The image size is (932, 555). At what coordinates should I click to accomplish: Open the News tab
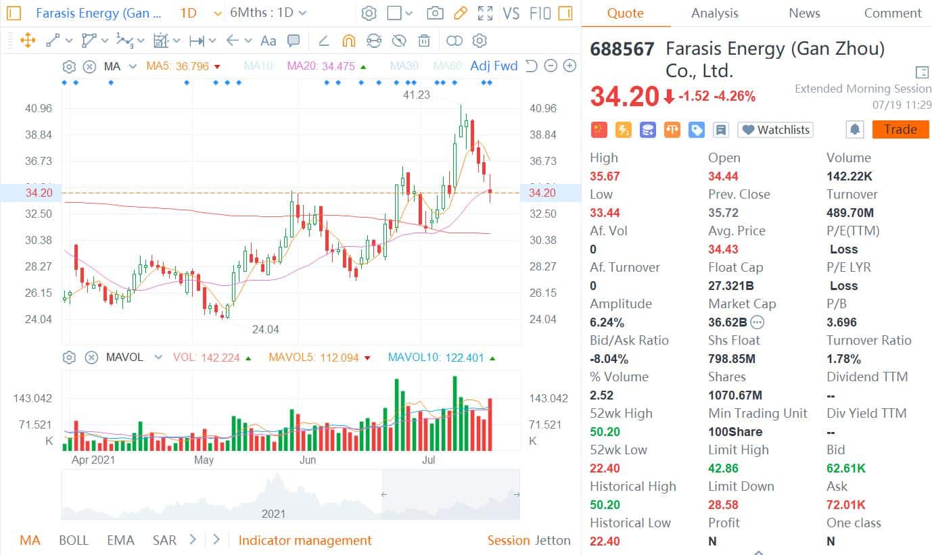pyautogui.click(x=804, y=13)
